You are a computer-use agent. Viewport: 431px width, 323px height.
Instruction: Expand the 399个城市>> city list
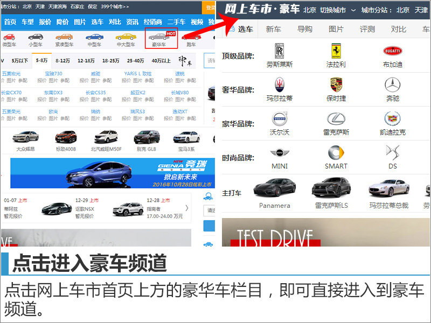pos(115,6)
